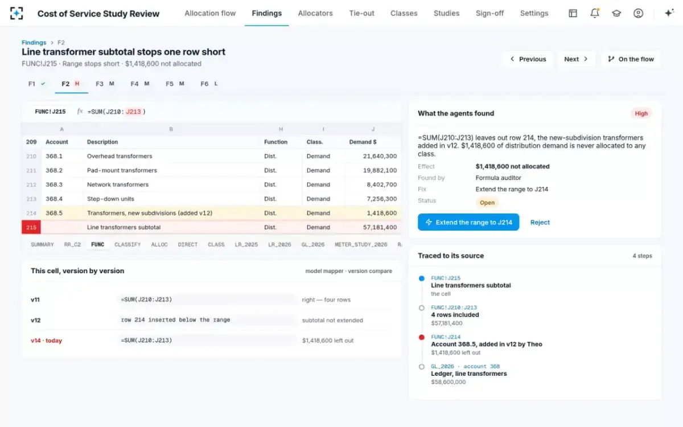The width and height of the screenshot is (683, 427).
Task: Click the High severity badge
Action: 641,113
